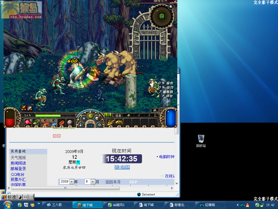The width and height of the screenshot is (278, 209).
Task: Open the IME soft keyboard button
Action: pyautogui.click(x=31, y=197)
